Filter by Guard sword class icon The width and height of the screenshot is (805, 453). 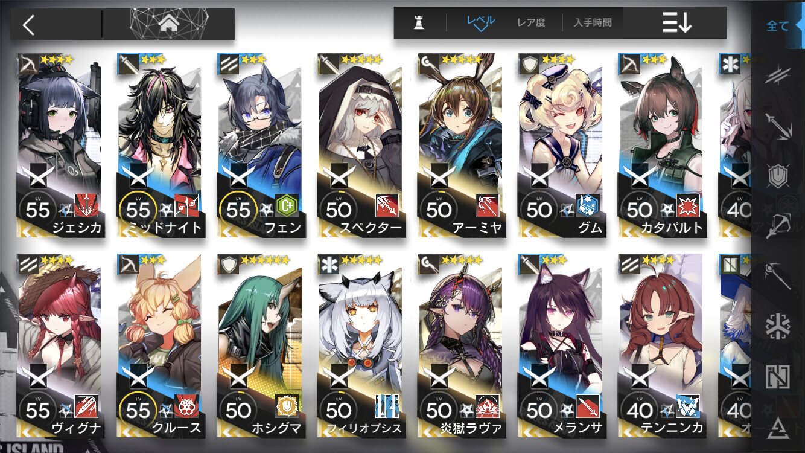778,126
